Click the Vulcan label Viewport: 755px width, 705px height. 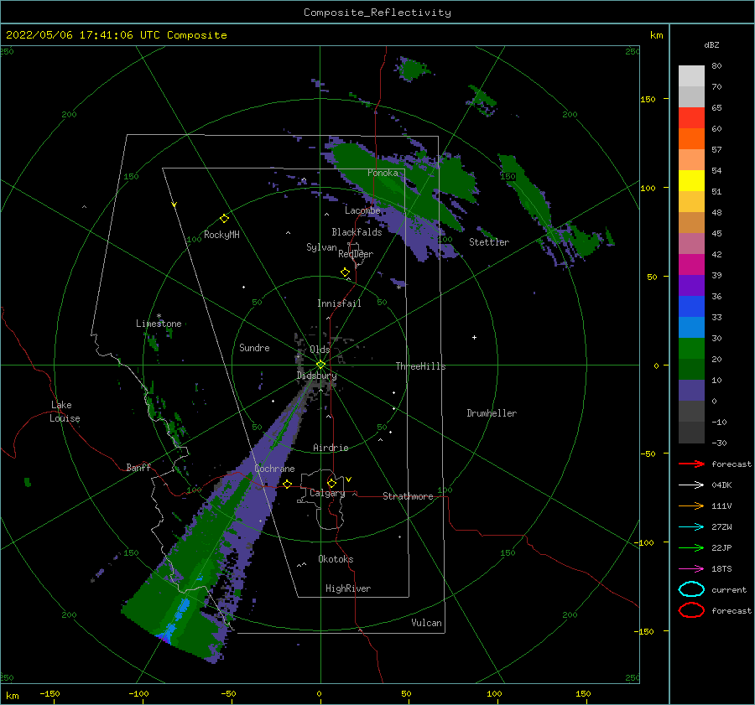coord(426,623)
